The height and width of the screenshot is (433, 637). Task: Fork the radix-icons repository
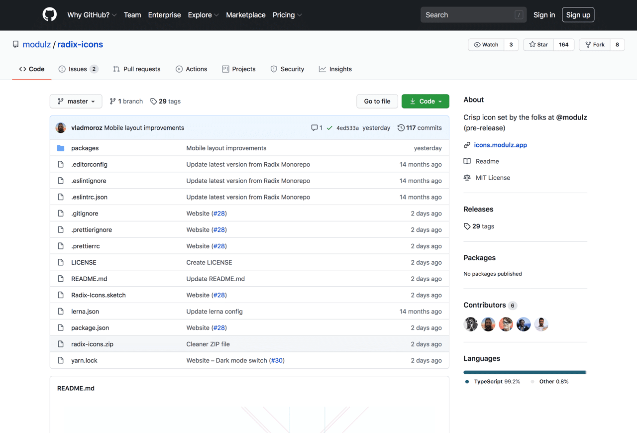point(595,45)
